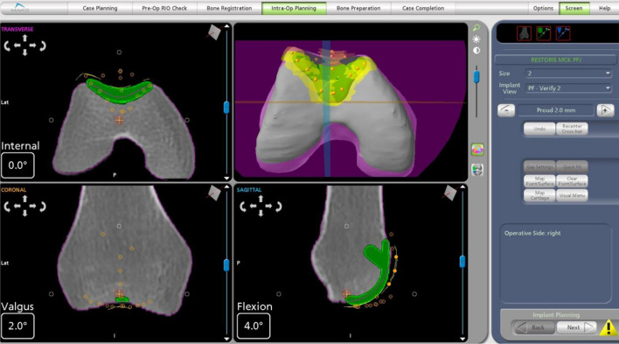Click the brightness sun icon
The height and width of the screenshot is (344, 619).
pos(476,39)
